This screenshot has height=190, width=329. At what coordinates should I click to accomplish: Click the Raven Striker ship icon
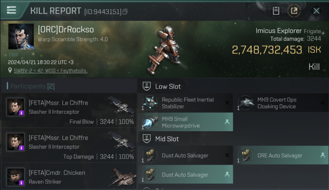(122, 177)
